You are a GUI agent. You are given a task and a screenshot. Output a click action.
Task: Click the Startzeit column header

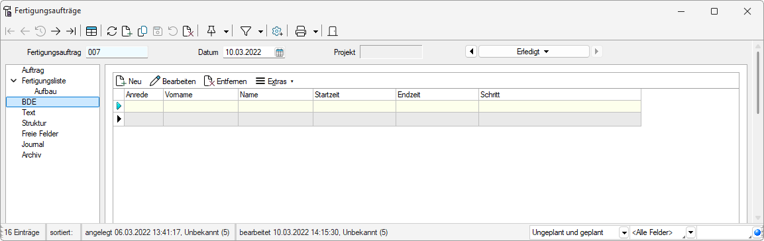tap(355, 95)
